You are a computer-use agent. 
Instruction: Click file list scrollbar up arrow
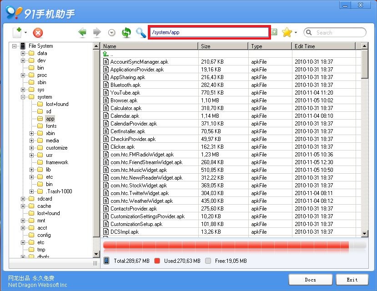click(365, 46)
